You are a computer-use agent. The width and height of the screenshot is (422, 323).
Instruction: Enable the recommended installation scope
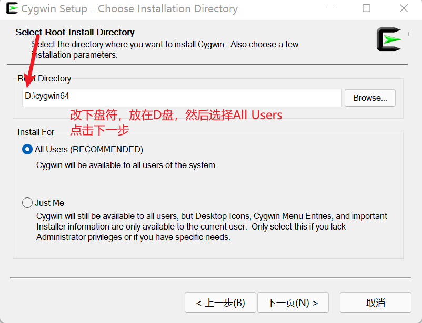27,149
